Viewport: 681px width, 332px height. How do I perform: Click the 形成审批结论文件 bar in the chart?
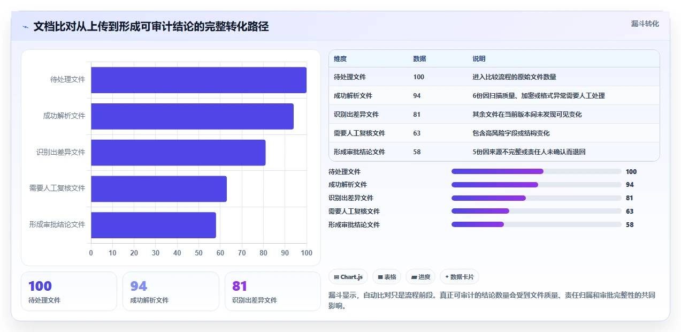(154, 225)
